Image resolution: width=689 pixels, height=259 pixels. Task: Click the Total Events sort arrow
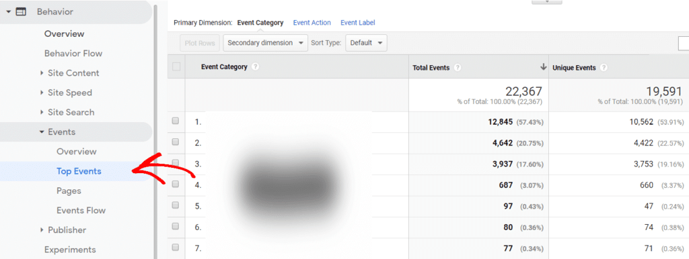tap(543, 67)
